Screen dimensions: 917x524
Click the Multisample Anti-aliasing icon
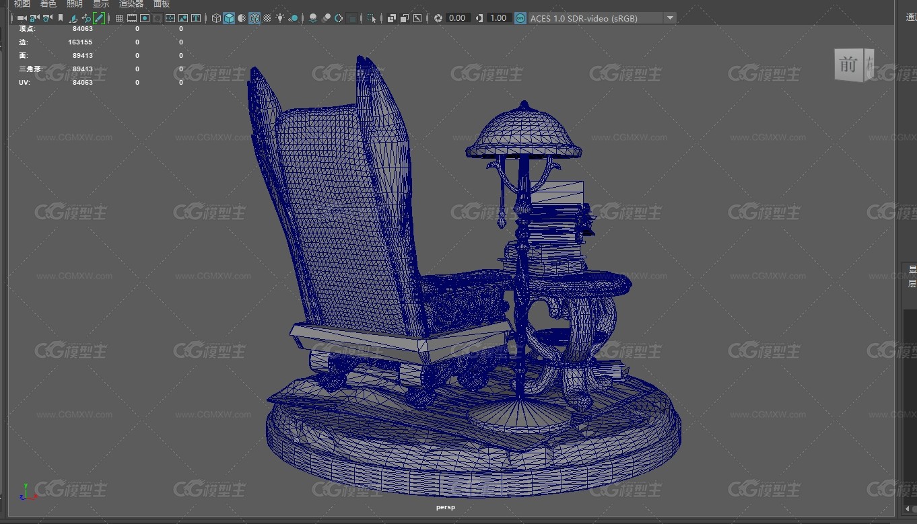pos(339,18)
